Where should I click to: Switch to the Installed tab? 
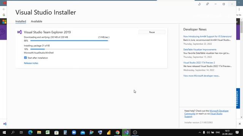click(x=21, y=21)
